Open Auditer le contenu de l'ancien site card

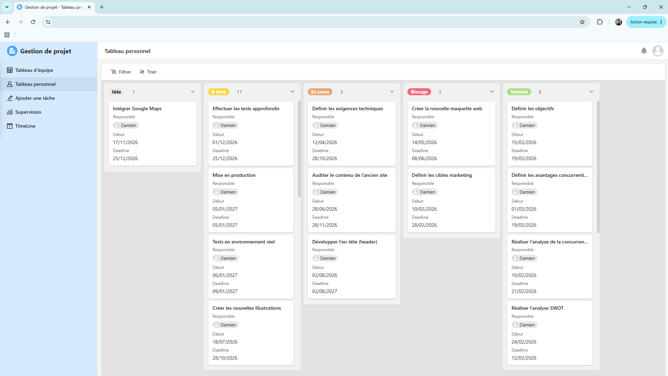pyautogui.click(x=352, y=200)
